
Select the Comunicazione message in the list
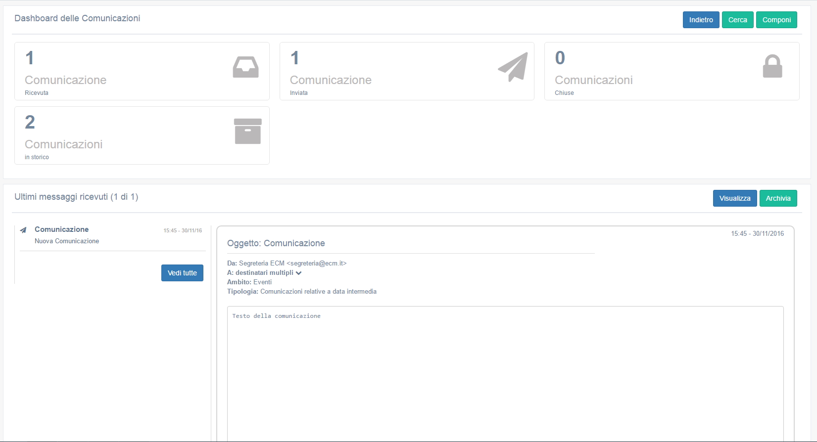61,229
